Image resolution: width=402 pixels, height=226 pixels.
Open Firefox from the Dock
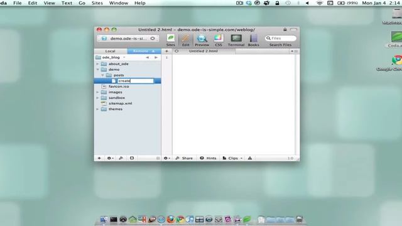(171, 219)
